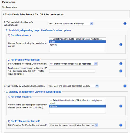
Task: Select 'agency' in Viewer Plans list
Action: tap(77, 106)
